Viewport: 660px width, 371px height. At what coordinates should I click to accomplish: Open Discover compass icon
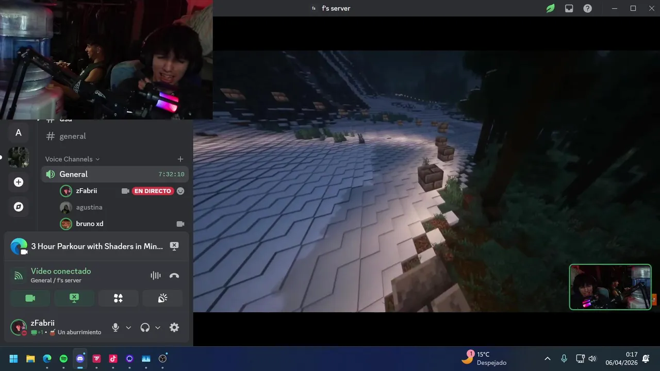19,207
